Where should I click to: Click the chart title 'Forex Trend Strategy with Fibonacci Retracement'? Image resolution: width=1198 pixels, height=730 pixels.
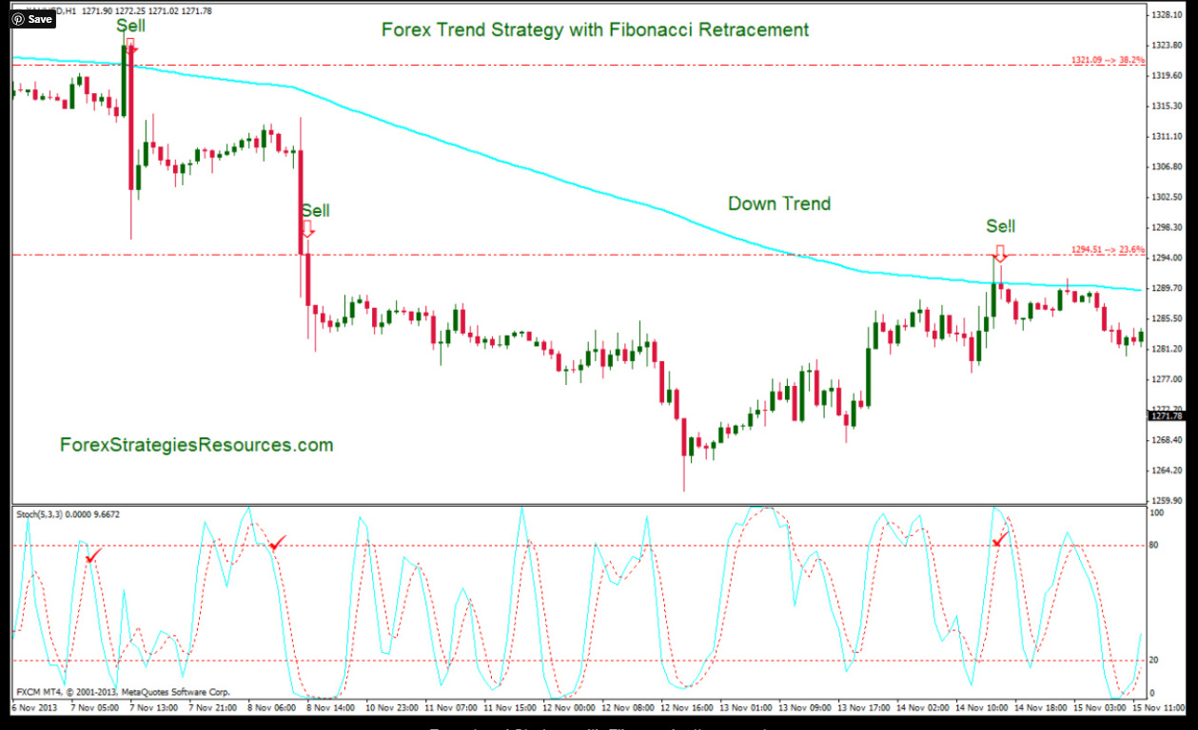595,29
